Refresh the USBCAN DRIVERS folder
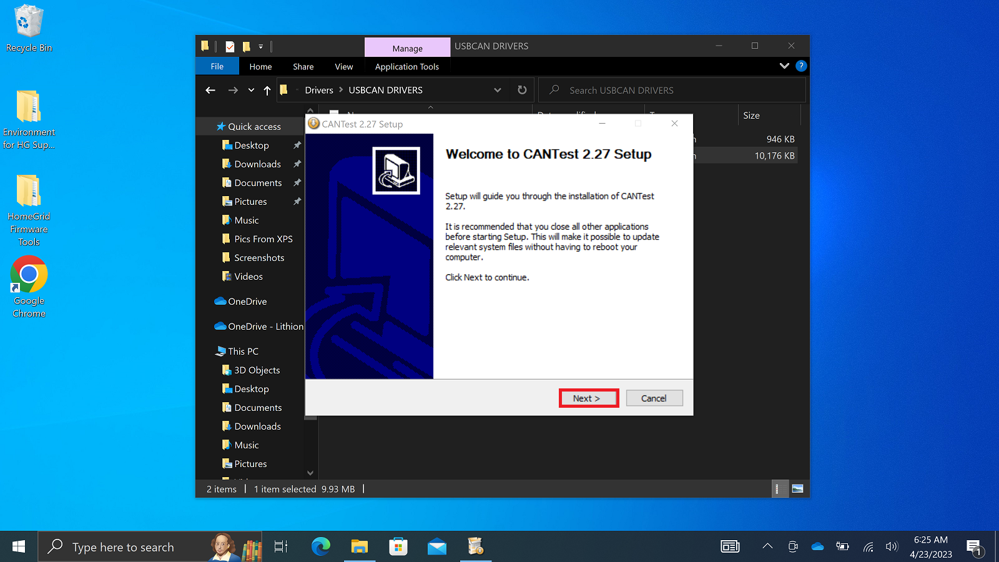This screenshot has height=562, width=999. (522, 90)
